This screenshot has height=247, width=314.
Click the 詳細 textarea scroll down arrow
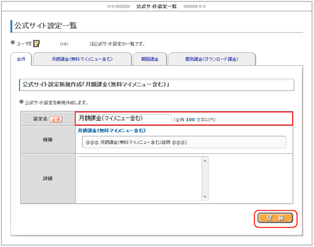205,197
